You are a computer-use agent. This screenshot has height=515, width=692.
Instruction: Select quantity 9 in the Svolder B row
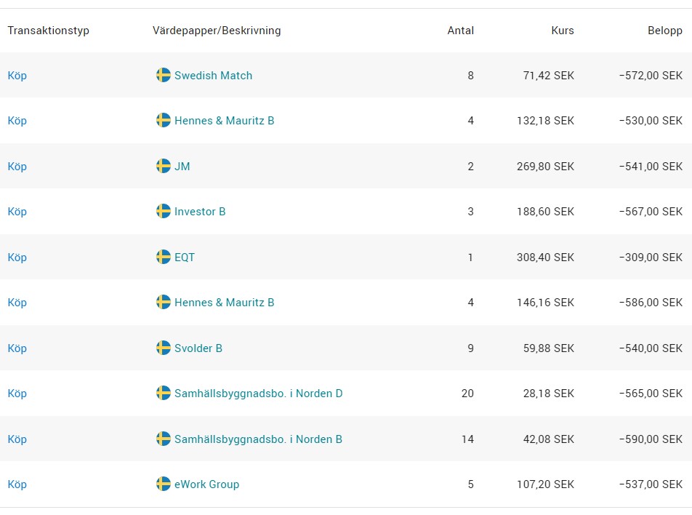coord(470,348)
